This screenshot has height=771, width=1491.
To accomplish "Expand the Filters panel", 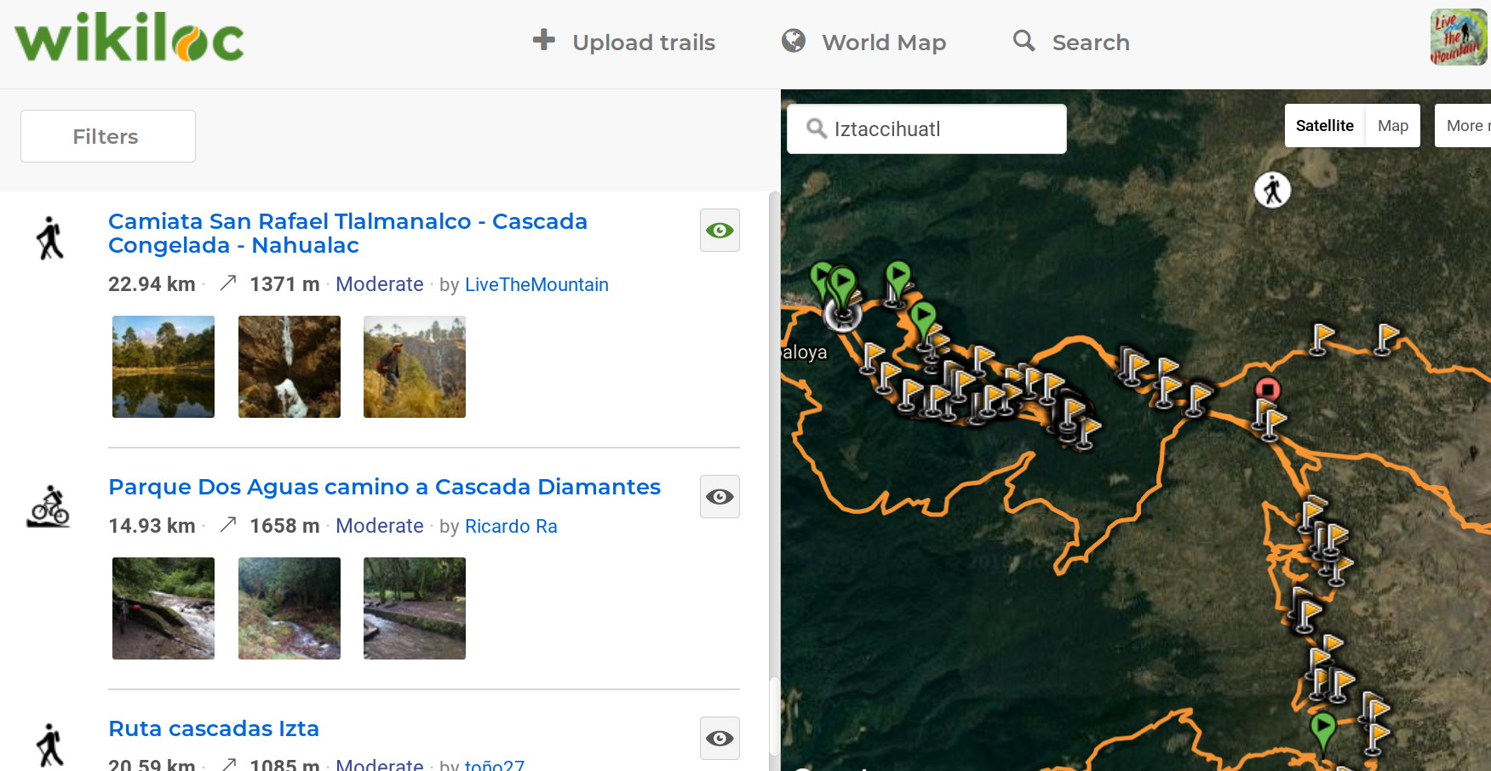I will 108,136.
